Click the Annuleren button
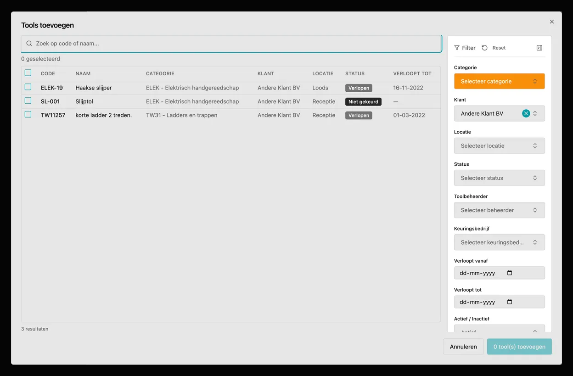 463,347
